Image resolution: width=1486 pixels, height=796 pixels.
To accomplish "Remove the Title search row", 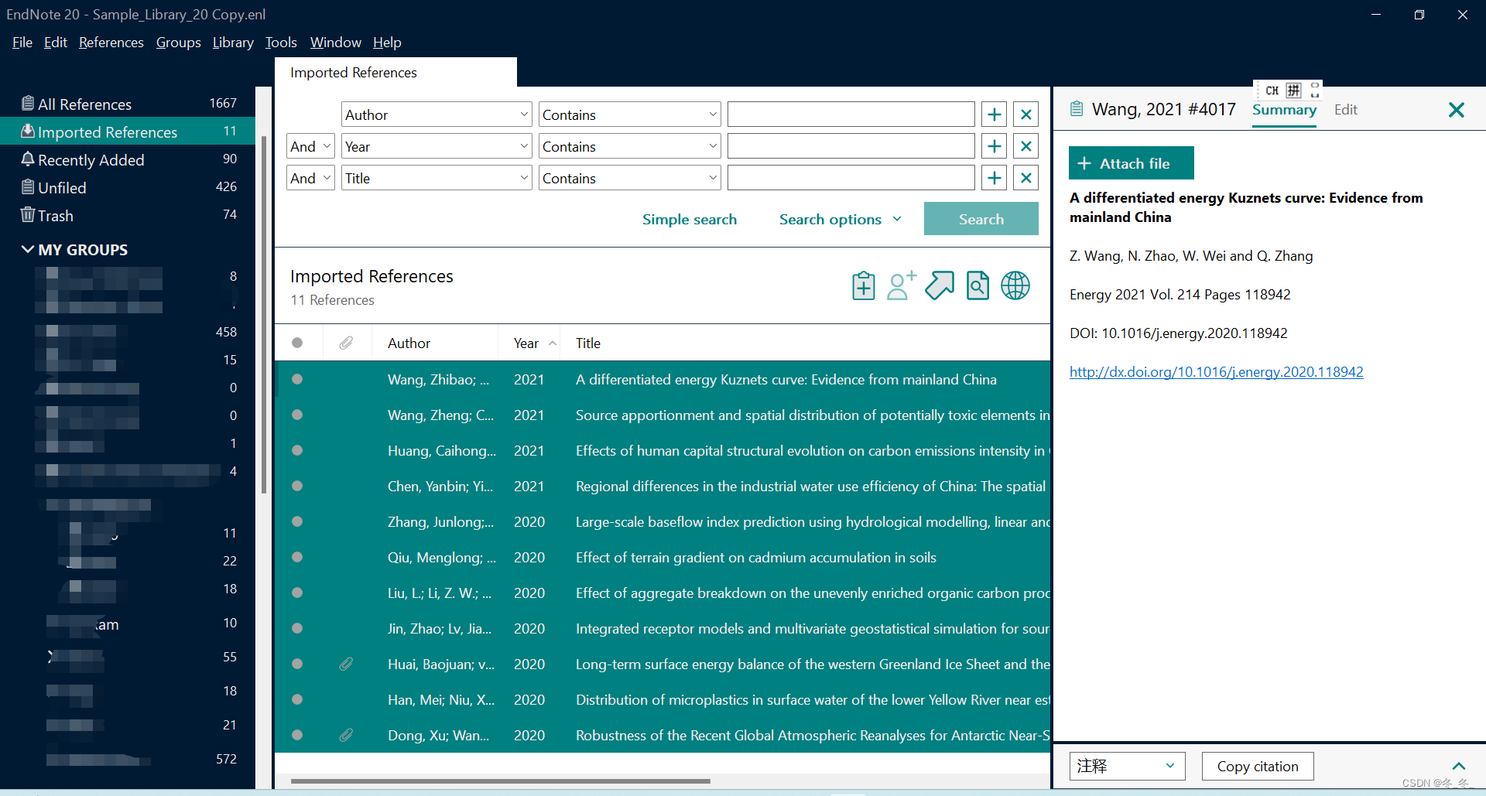I will [1026, 178].
